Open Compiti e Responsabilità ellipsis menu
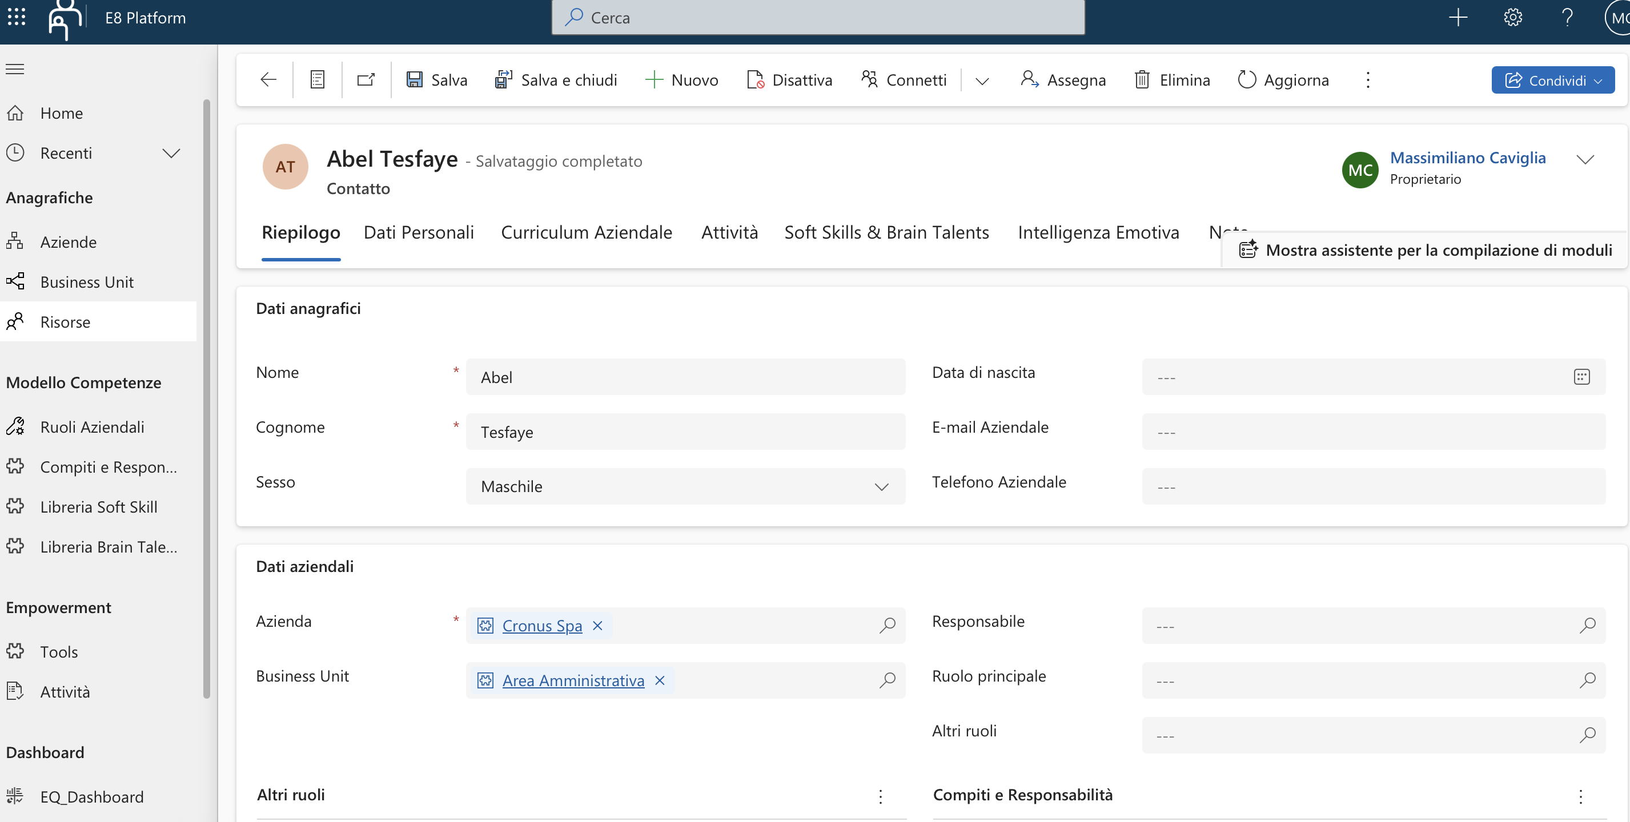 pyautogui.click(x=1580, y=796)
